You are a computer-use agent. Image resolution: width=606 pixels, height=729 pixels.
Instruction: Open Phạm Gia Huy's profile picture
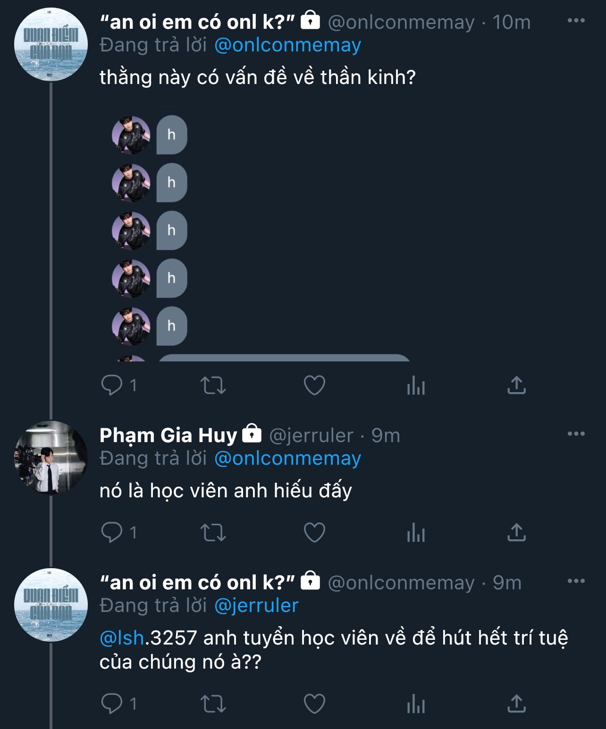[51, 458]
